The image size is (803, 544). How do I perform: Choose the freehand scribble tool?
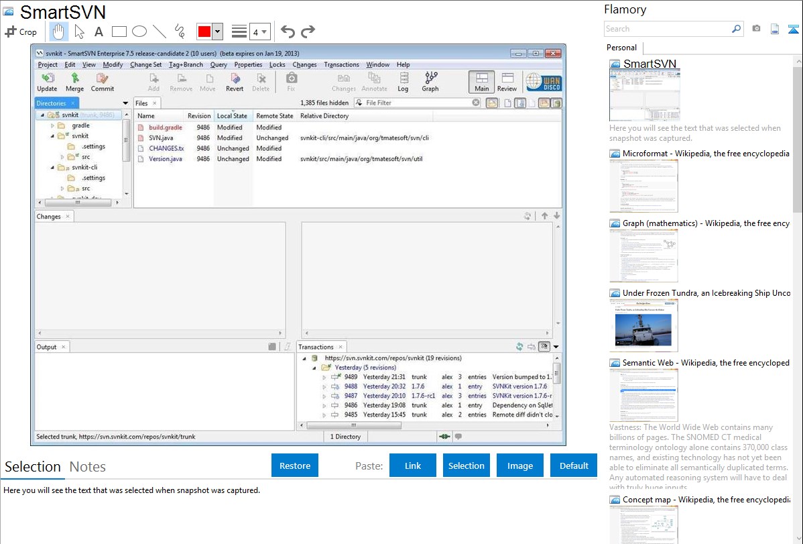[180, 32]
